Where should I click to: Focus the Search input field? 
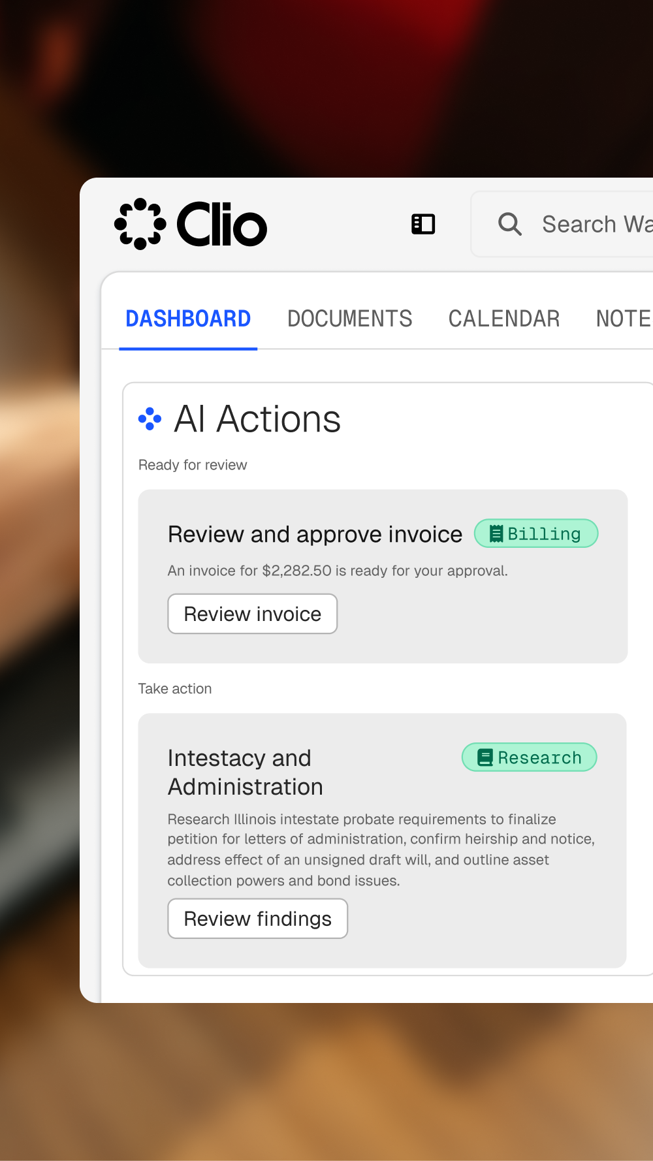point(562,224)
